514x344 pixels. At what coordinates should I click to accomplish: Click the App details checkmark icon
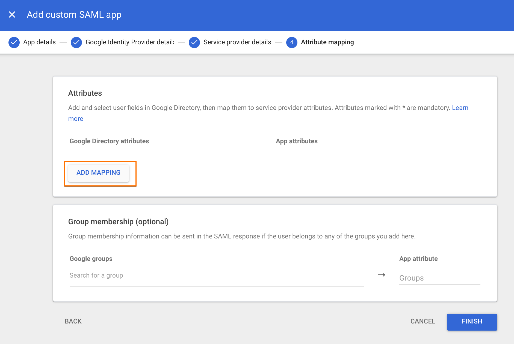point(14,42)
